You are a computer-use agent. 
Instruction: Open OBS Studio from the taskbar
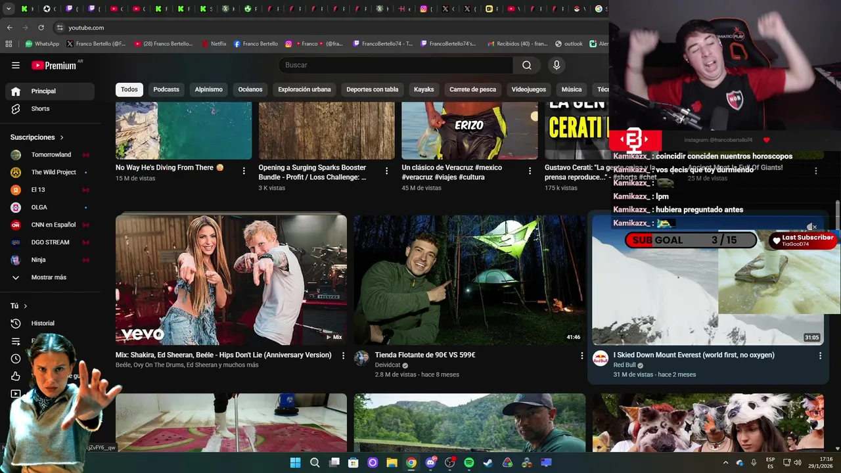coord(449,462)
